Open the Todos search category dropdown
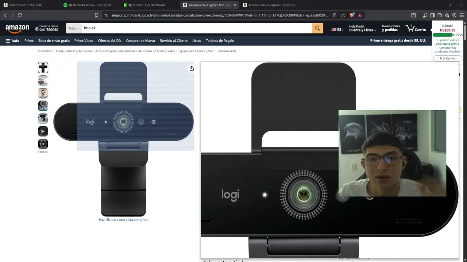The width and height of the screenshot is (467, 262). point(74,28)
